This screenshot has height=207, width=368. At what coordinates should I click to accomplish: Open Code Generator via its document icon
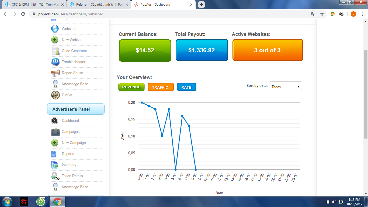55,51
